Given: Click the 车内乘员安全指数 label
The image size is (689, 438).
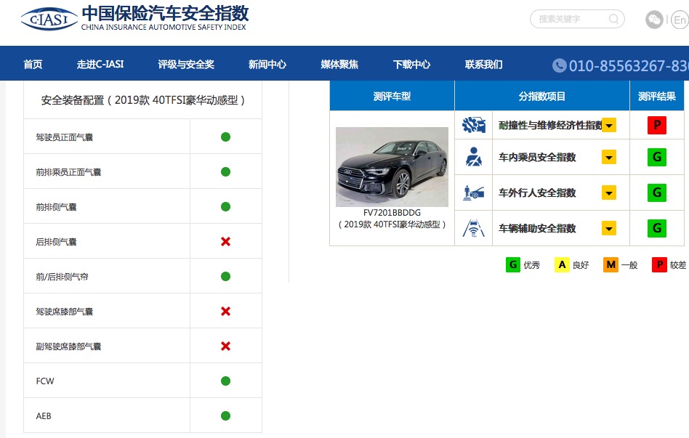Looking at the screenshot, I should (x=537, y=158).
